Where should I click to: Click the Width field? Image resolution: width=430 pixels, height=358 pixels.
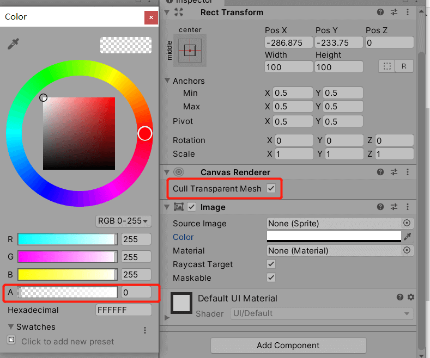coord(288,67)
